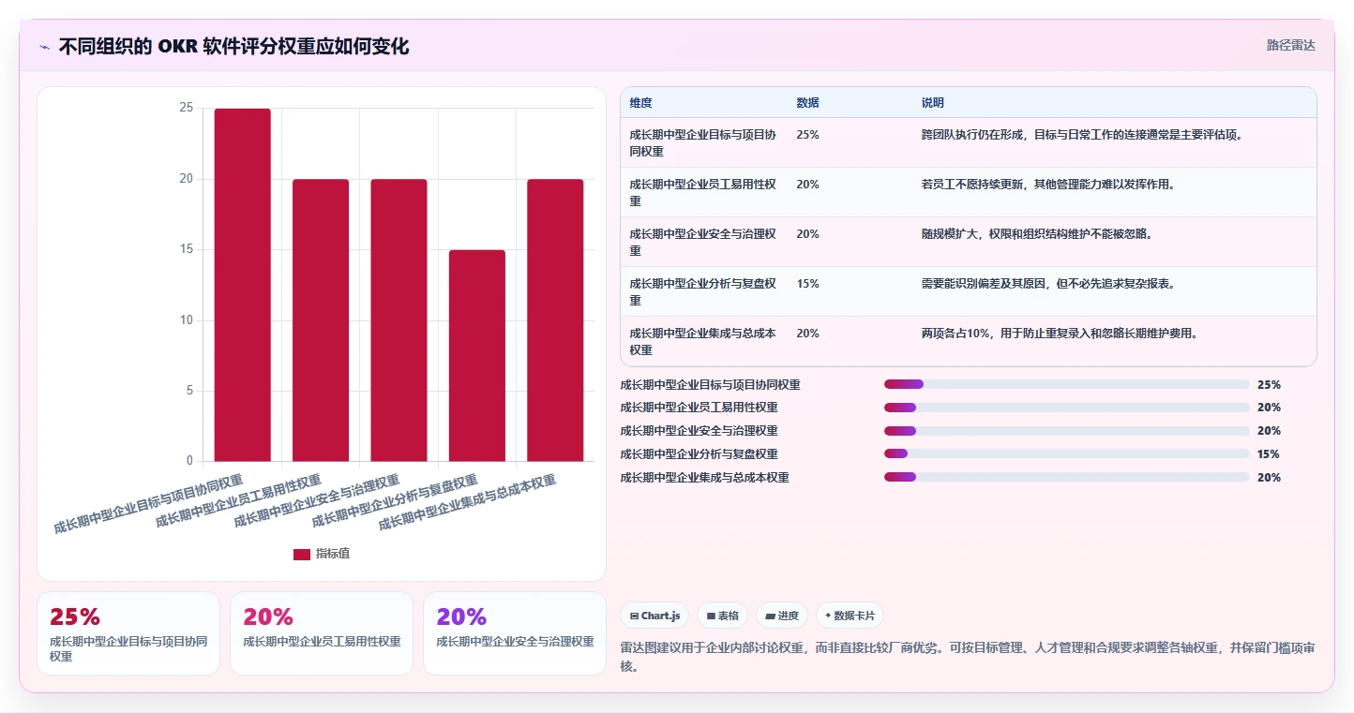Click the 数据 column header
Screen dimensions: 1354x713
tap(807, 102)
